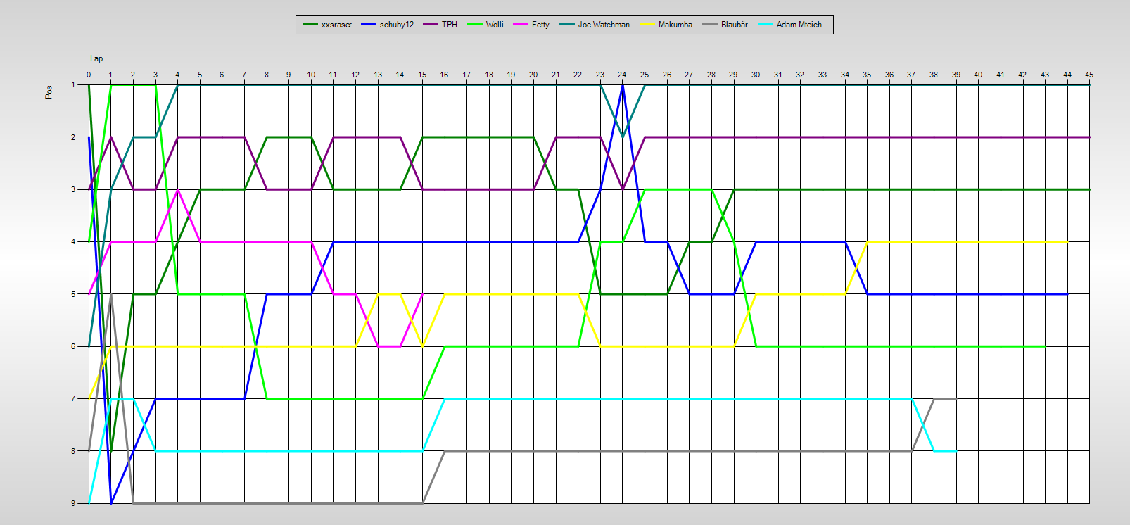Click the Blaubär legend label
The image size is (1130, 525).
pos(734,25)
